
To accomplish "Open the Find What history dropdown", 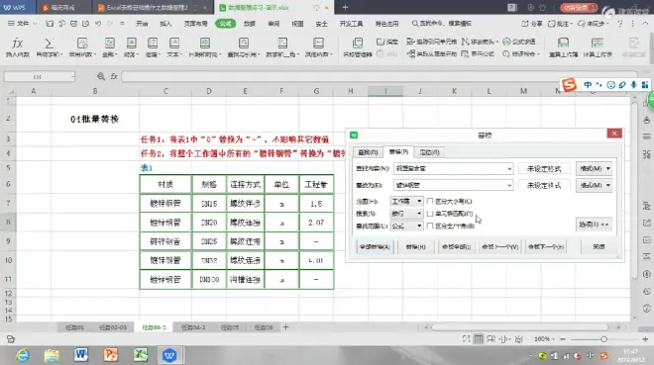I will [x=509, y=168].
